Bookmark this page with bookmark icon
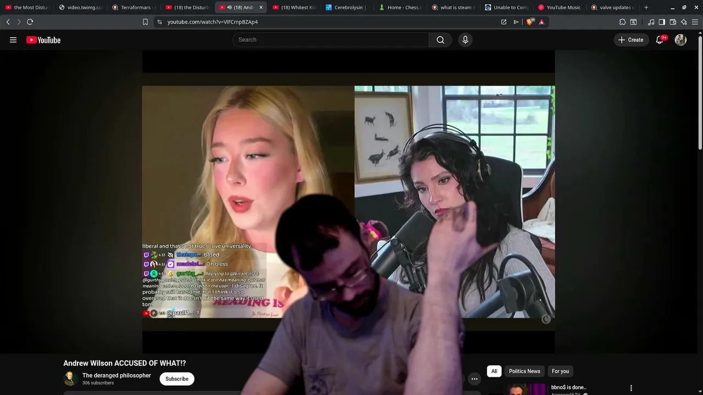703x395 pixels. [145, 22]
